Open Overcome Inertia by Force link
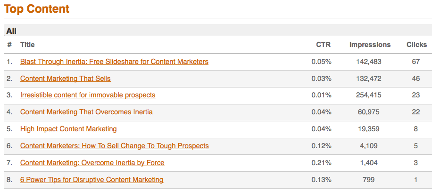Image resolution: width=432 pixels, height=191 pixels. pyautogui.click(x=92, y=163)
